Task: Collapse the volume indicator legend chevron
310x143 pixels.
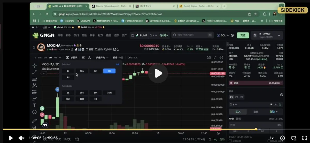Action: point(44,73)
